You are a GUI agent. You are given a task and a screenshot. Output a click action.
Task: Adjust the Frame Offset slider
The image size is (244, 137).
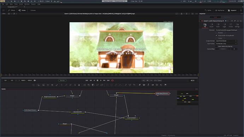click(x=223, y=49)
